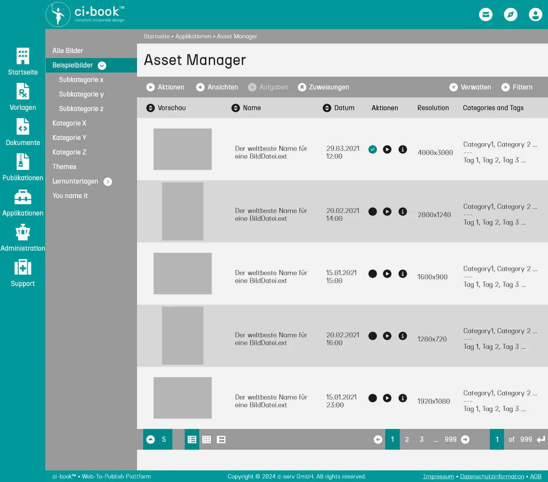Select the 1280x720 image row checkbox

tap(373, 336)
